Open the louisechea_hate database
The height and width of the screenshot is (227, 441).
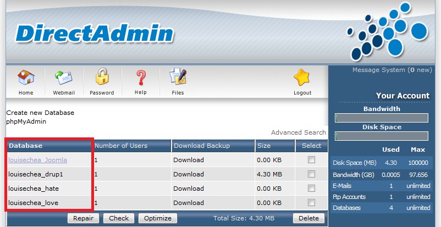click(x=34, y=188)
